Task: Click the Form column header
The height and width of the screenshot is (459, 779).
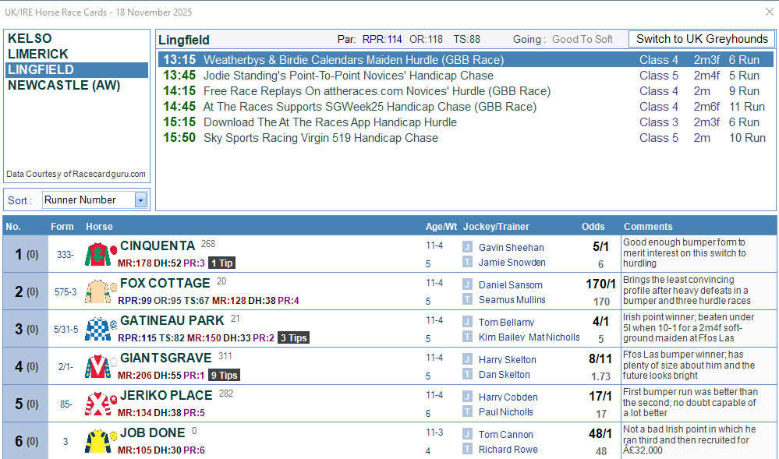Action: point(62,227)
